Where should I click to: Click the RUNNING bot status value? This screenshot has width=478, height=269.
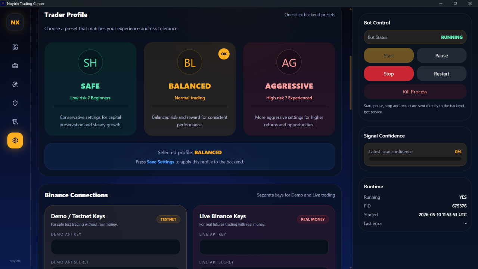click(x=451, y=37)
